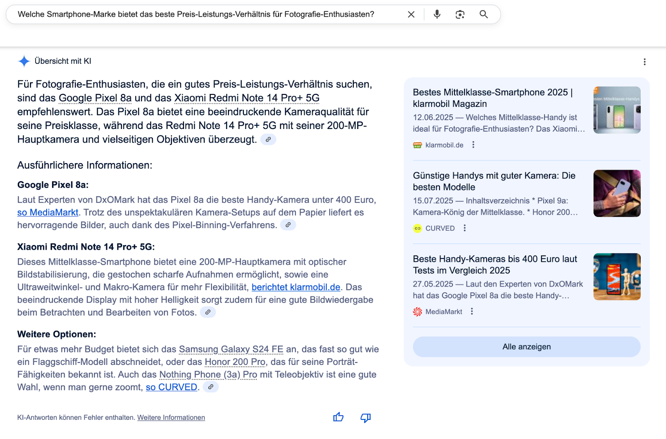Click the search magnifier icon
Image resolution: width=666 pixels, height=439 pixels.
(483, 14)
